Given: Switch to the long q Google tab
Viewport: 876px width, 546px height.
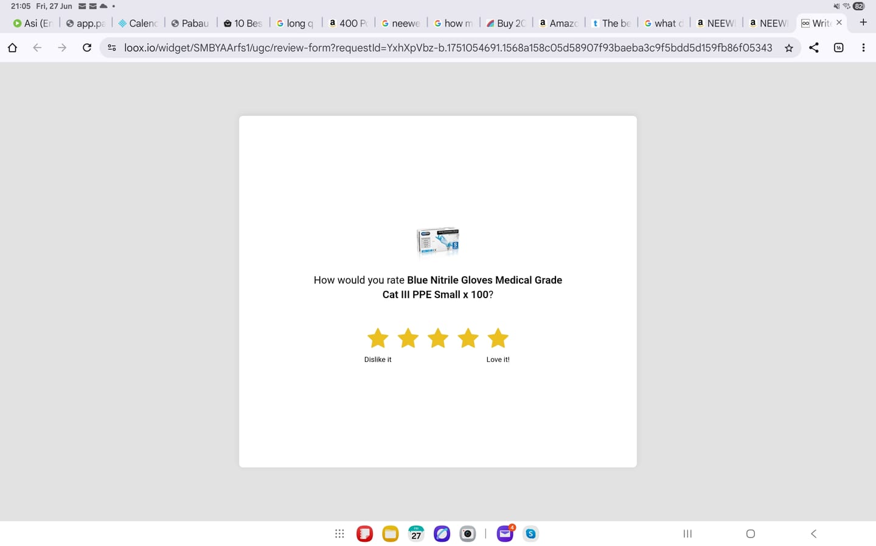Looking at the screenshot, I should [x=296, y=23].
